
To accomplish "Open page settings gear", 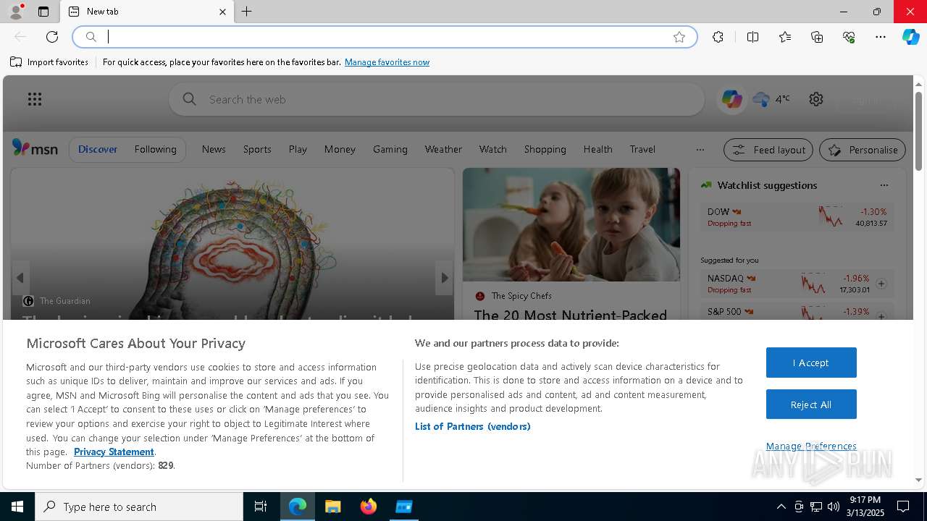I will pos(816,99).
